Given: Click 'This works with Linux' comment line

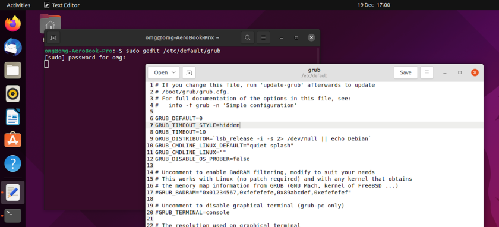Looking at the screenshot, I should pos(283,179).
